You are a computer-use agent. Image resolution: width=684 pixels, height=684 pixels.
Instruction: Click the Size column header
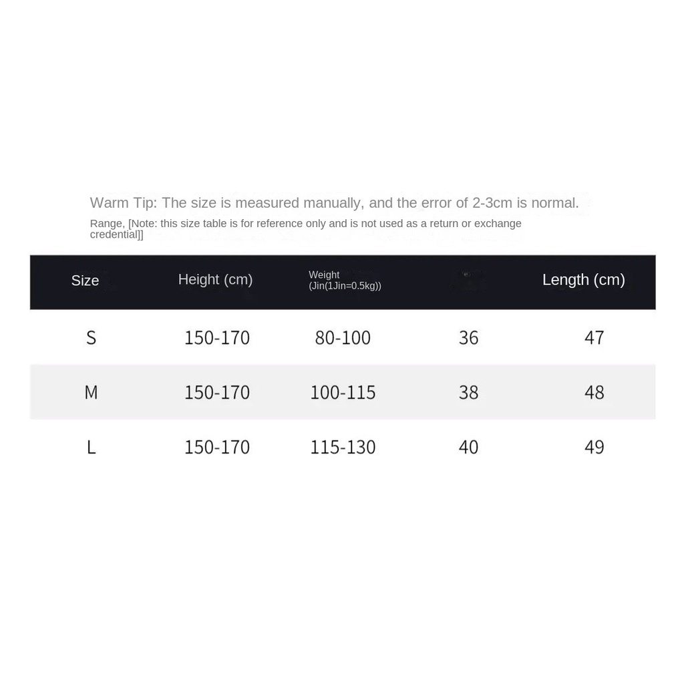tap(85, 281)
